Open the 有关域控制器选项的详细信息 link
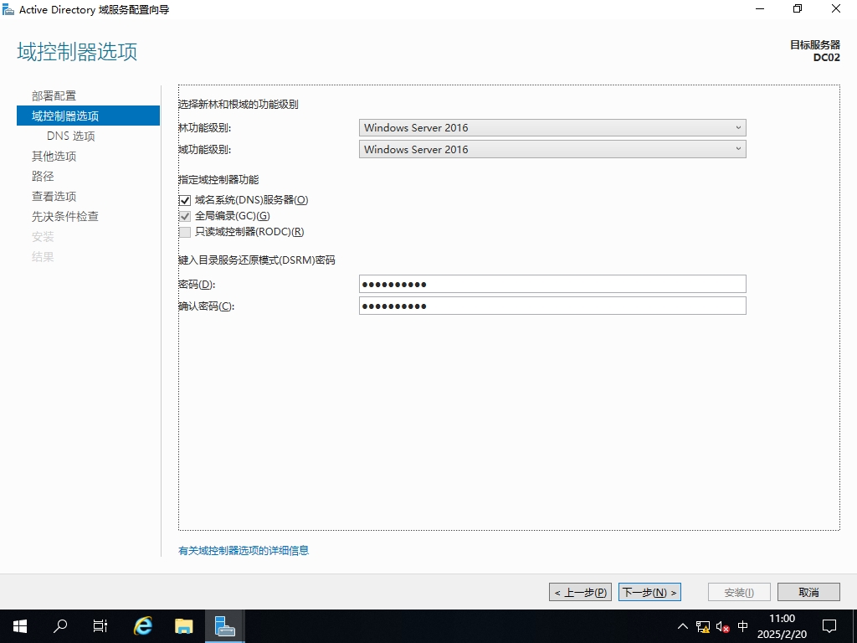Viewport: 857px width, 643px height. 244,551
